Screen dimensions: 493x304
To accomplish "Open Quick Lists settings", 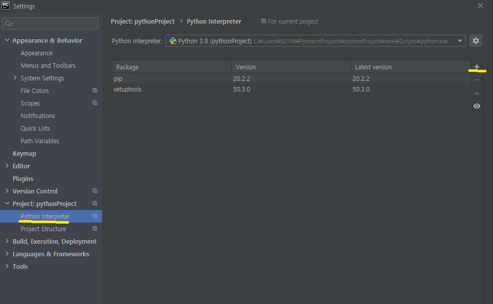I will click(x=35, y=128).
